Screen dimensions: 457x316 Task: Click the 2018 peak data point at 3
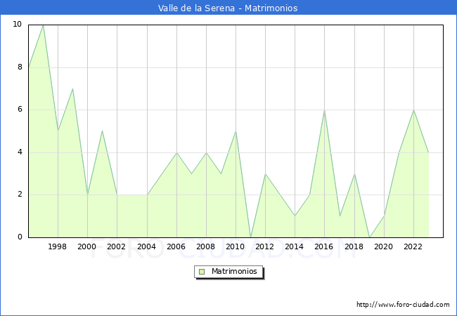[354, 174]
